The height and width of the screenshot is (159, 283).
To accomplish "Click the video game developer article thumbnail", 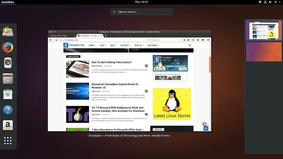I will click(78, 69).
